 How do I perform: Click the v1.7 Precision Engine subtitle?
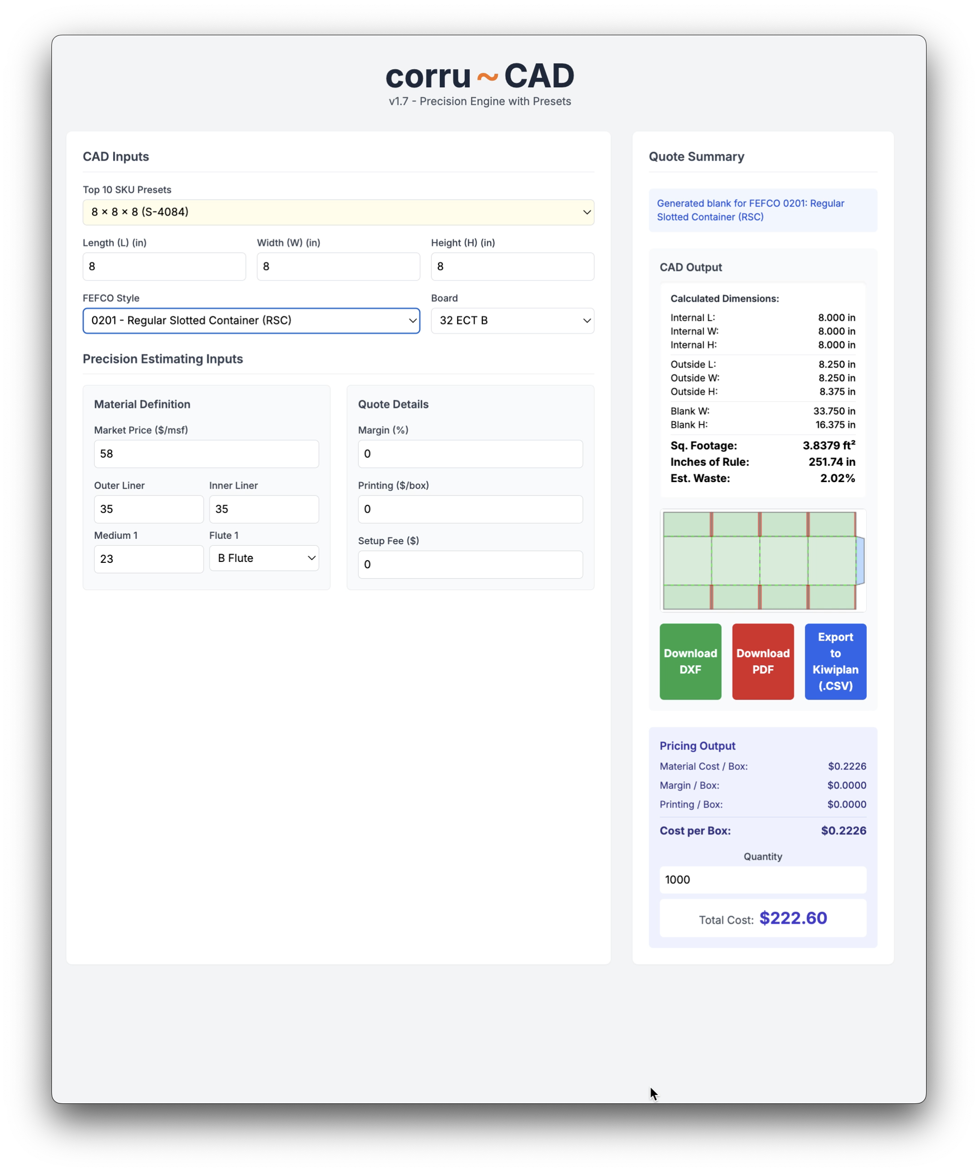(480, 101)
